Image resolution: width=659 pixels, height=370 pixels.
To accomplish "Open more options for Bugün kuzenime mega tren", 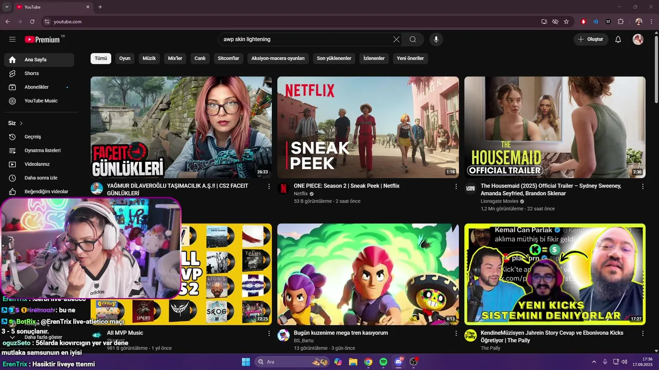I will 456,334.
